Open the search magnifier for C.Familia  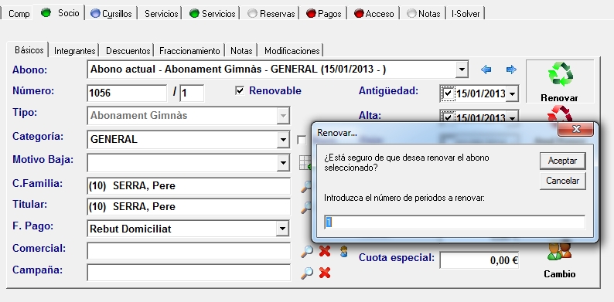pos(305,186)
